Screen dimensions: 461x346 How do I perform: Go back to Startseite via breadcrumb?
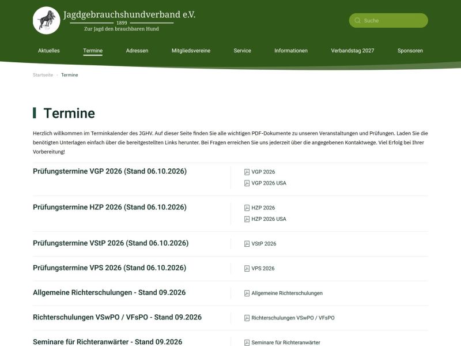[x=43, y=75]
